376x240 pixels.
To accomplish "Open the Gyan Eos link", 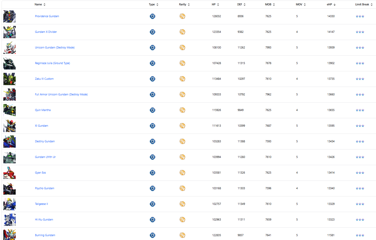I will coord(40,173).
